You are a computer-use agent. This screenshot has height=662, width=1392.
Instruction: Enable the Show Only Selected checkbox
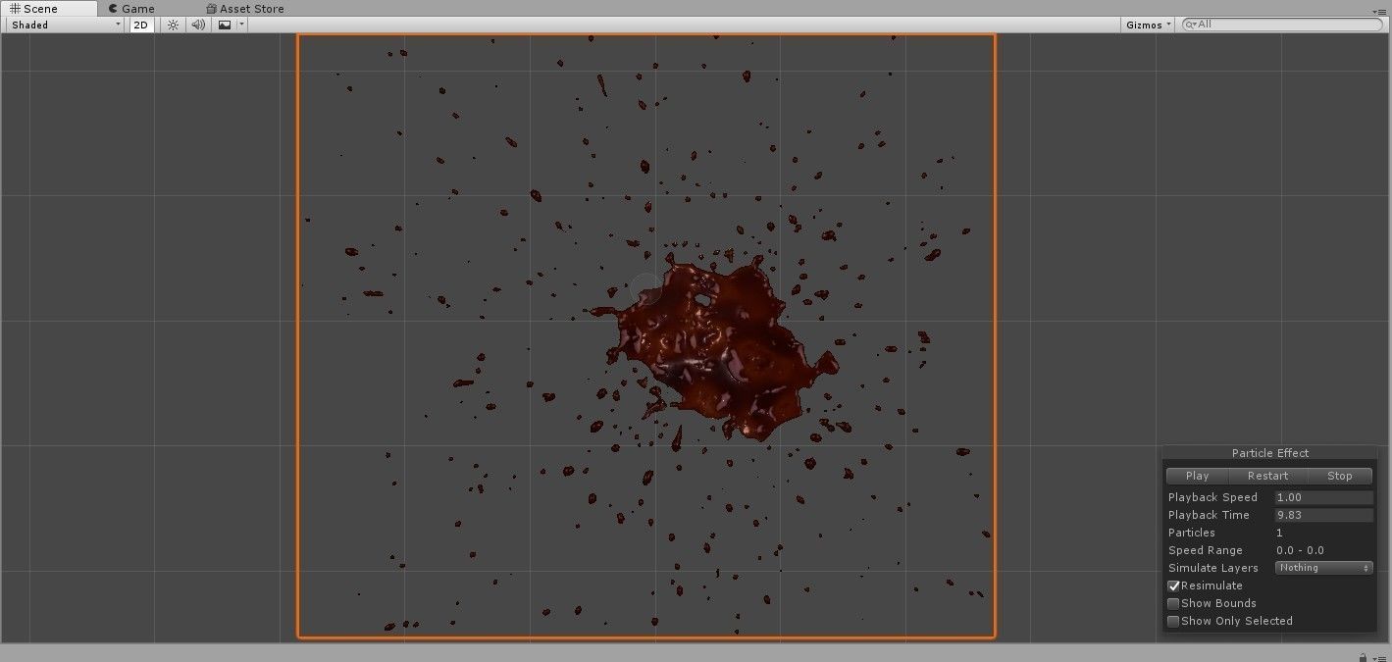coord(1173,621)
